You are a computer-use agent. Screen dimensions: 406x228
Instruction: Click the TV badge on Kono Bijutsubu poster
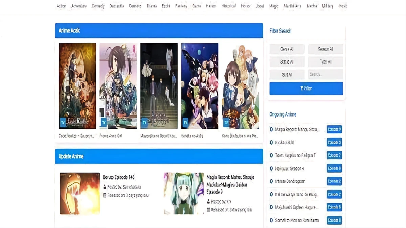(x=226, y=122)
